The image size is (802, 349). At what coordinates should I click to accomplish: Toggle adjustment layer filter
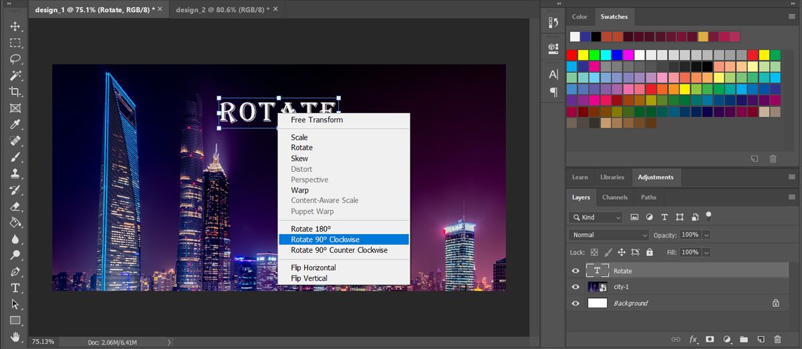click(649, 217)
